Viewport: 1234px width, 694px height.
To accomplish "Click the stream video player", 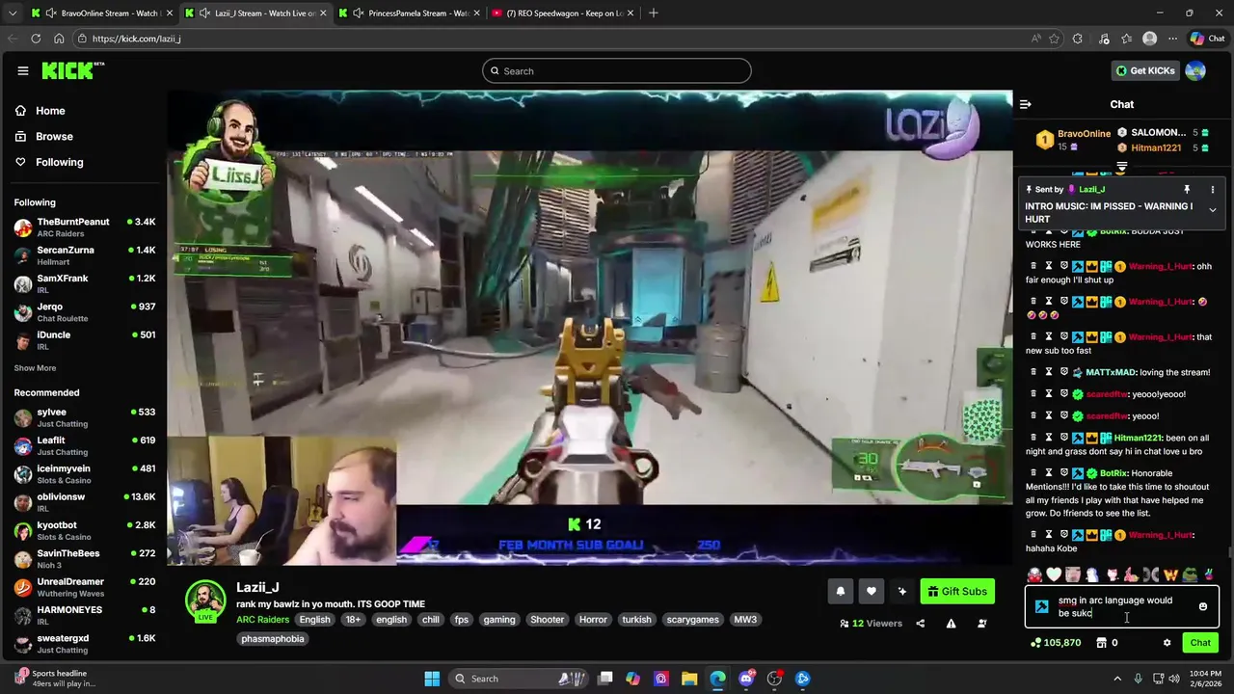I will pos(590,328).
